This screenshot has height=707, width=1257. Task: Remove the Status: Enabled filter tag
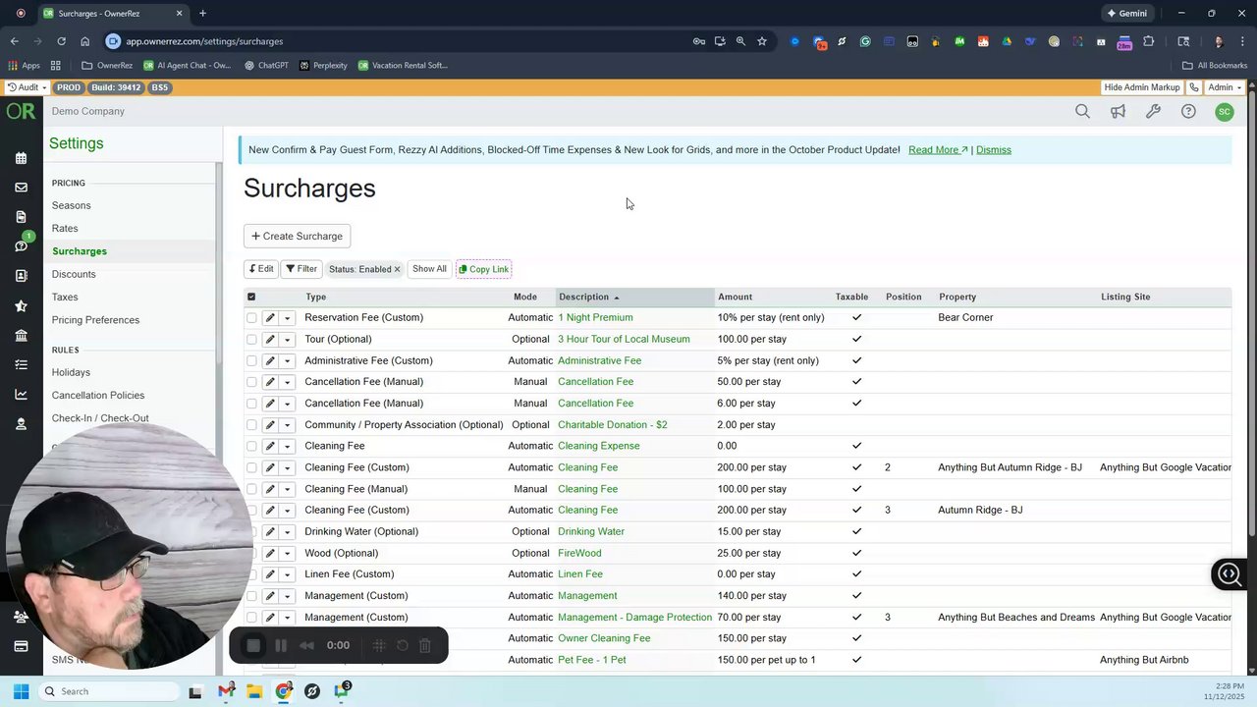tap(397, 269)
